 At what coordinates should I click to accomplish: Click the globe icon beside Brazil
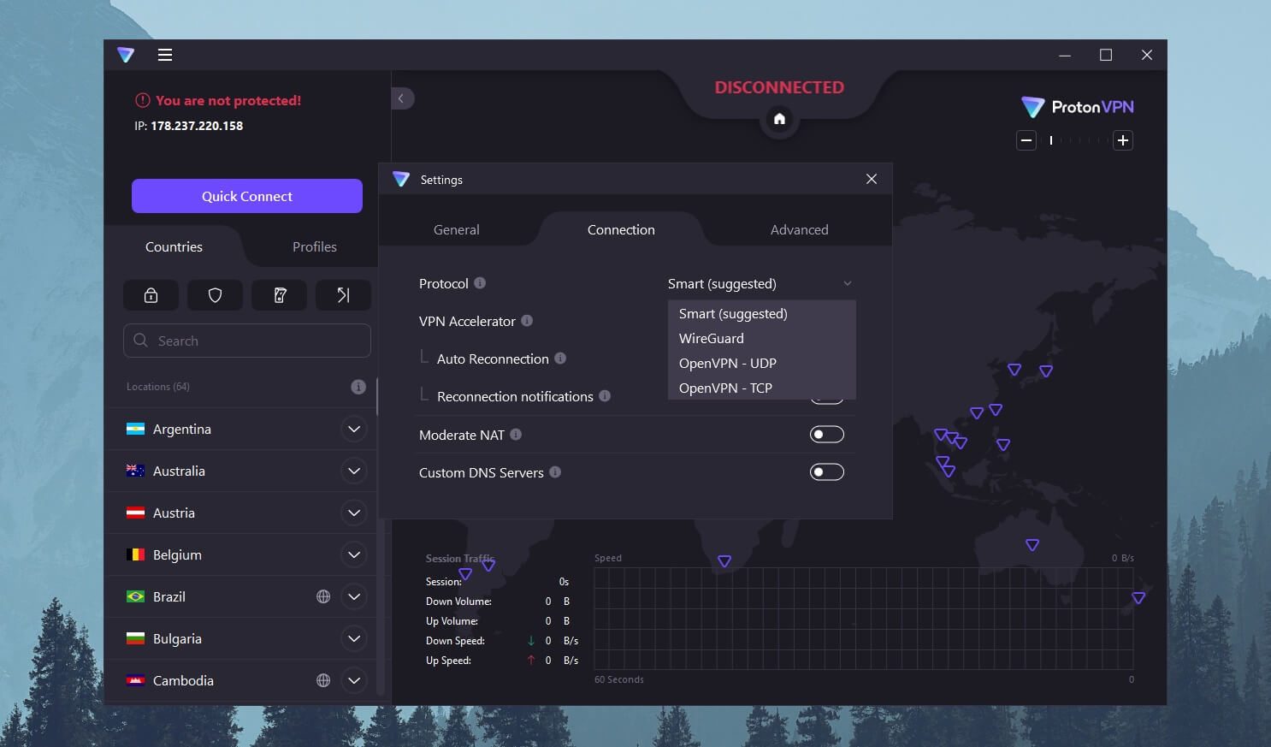(x=323, y=596)
